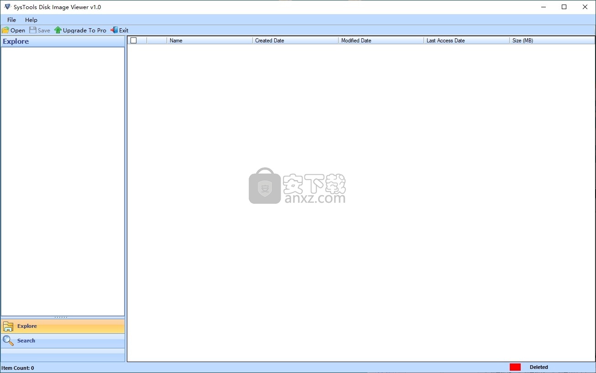This screenshot has width=596, height=373.
Task: Sort by Created Date column header
Action: pos(295,40)
